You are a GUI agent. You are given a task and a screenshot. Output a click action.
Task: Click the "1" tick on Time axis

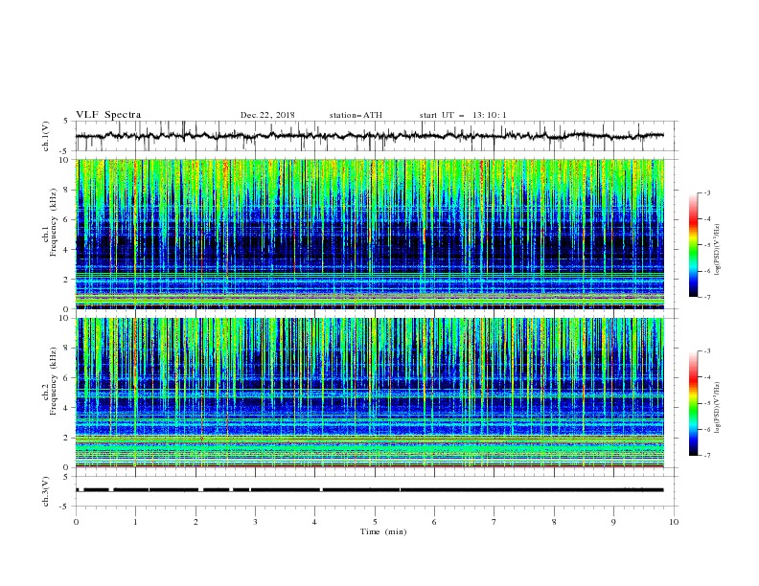(135, 522)
